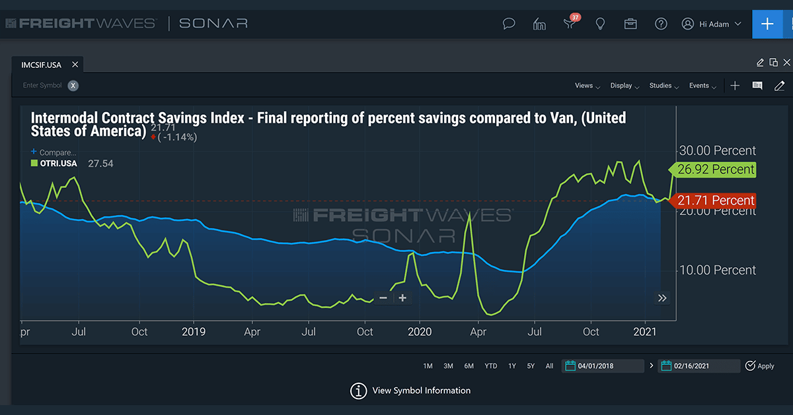This screenshot has height=415, width=793.
Task: Select the pencil annotation tool on chart toolbar
Action: pos(779,85)
